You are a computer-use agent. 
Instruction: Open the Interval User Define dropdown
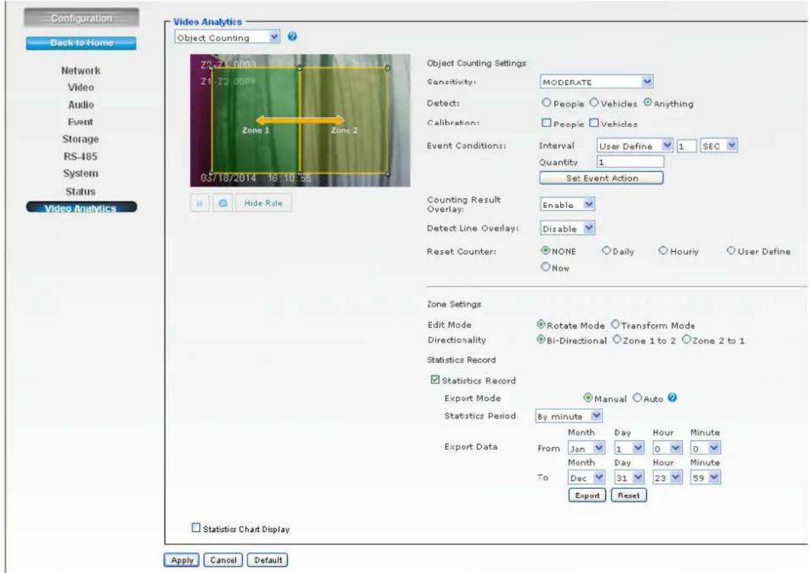pyautogui.click(x=635, y=147)
